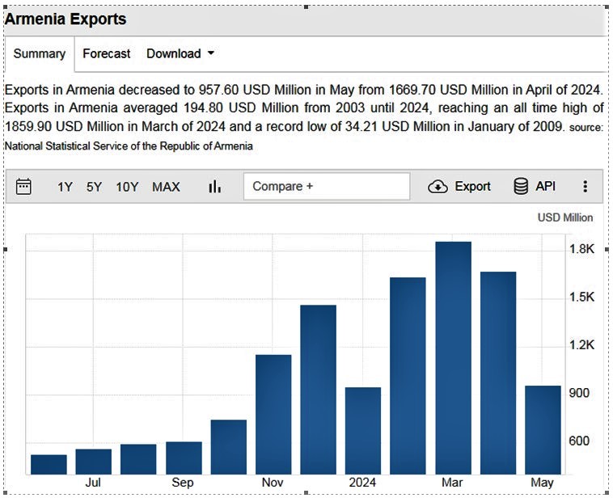Open National Statistical Service source link

[x=129, y=146]
